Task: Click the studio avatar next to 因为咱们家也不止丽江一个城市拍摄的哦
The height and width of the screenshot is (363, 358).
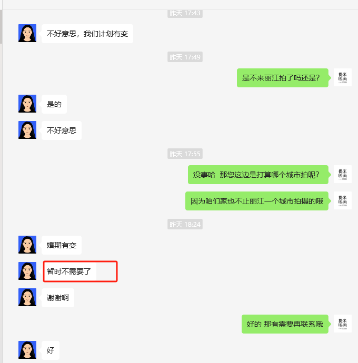Action: [343, 200]
